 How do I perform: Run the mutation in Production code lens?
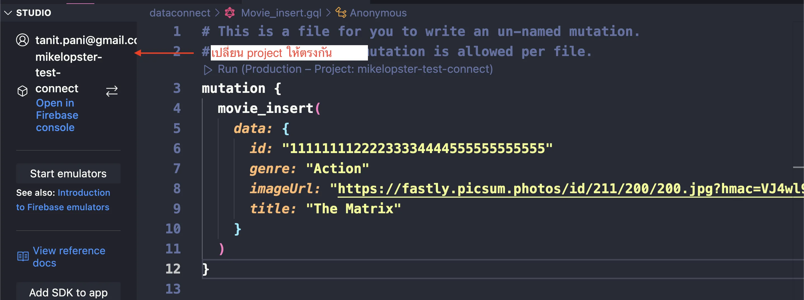[355, 69]
